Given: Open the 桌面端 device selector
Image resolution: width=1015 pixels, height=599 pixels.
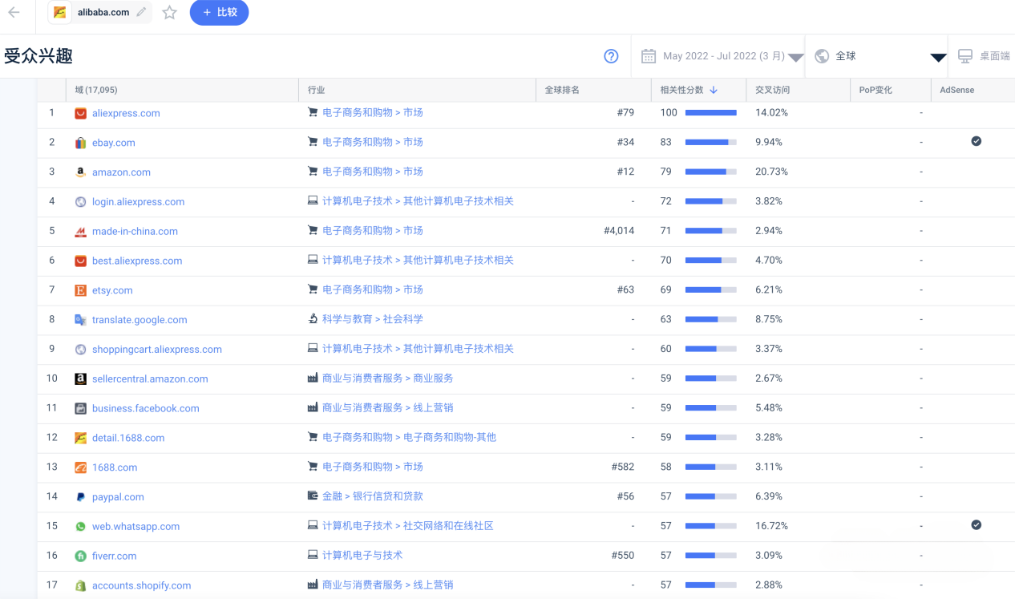Looking at the screenshot, I should [984, 56].
